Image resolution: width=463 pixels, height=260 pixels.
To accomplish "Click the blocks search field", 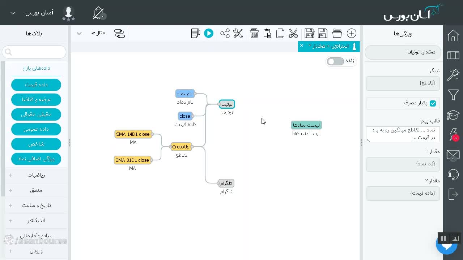I will (34, 52).
